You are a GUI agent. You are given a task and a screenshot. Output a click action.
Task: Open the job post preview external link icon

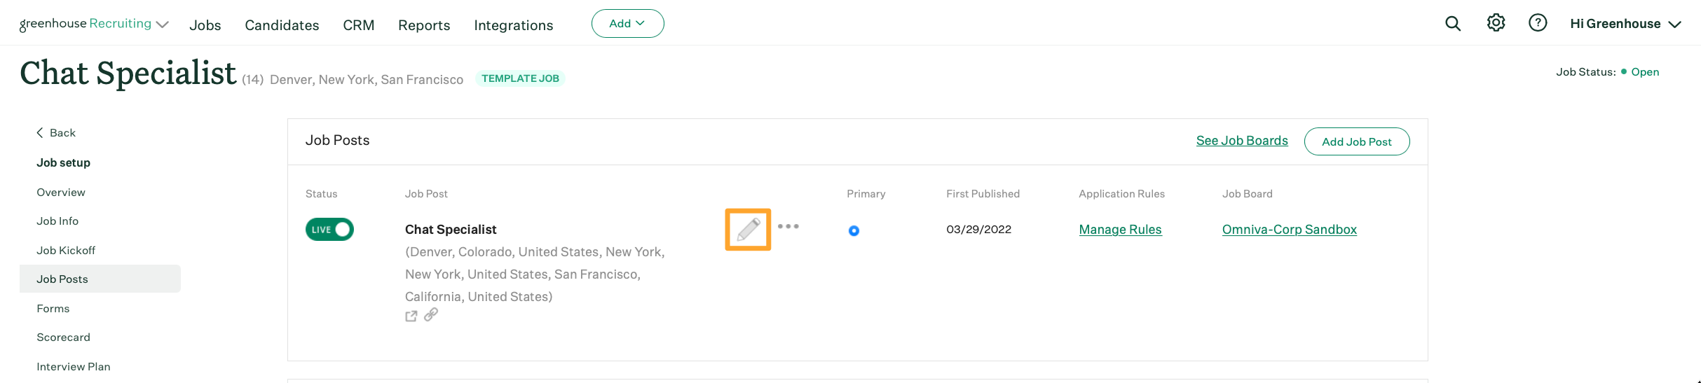pos(411,316)
